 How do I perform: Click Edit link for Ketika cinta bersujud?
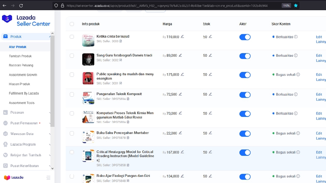[x=319, y=37]
